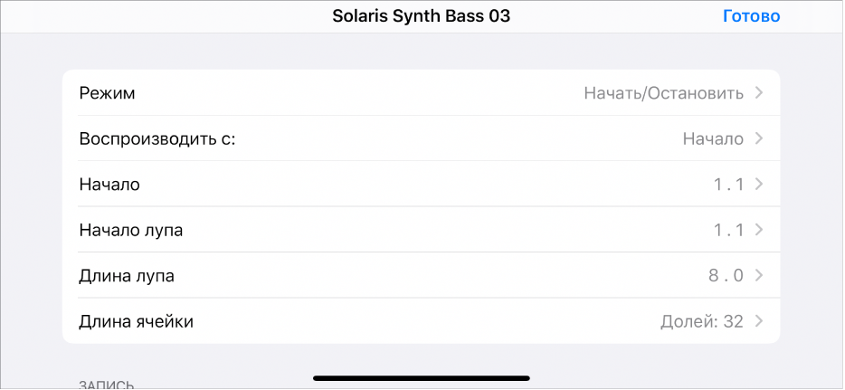Screen dimensions: 845x390
Task: Tap chevron beside Долей: 32
Action: click(758, 321)
